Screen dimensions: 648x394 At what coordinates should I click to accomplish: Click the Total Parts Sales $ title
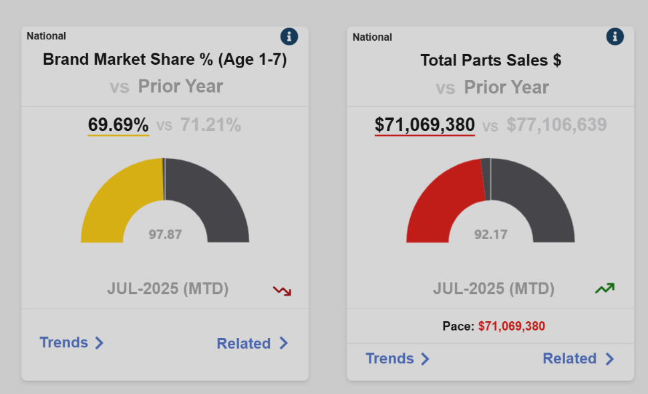pos(491,60)
